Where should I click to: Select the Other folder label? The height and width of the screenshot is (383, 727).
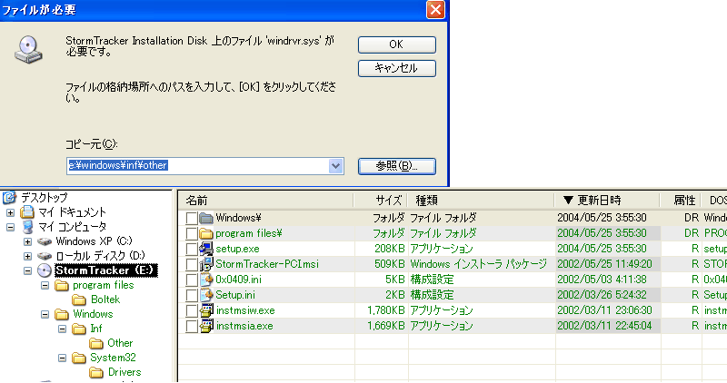click(x=120, y=343)
